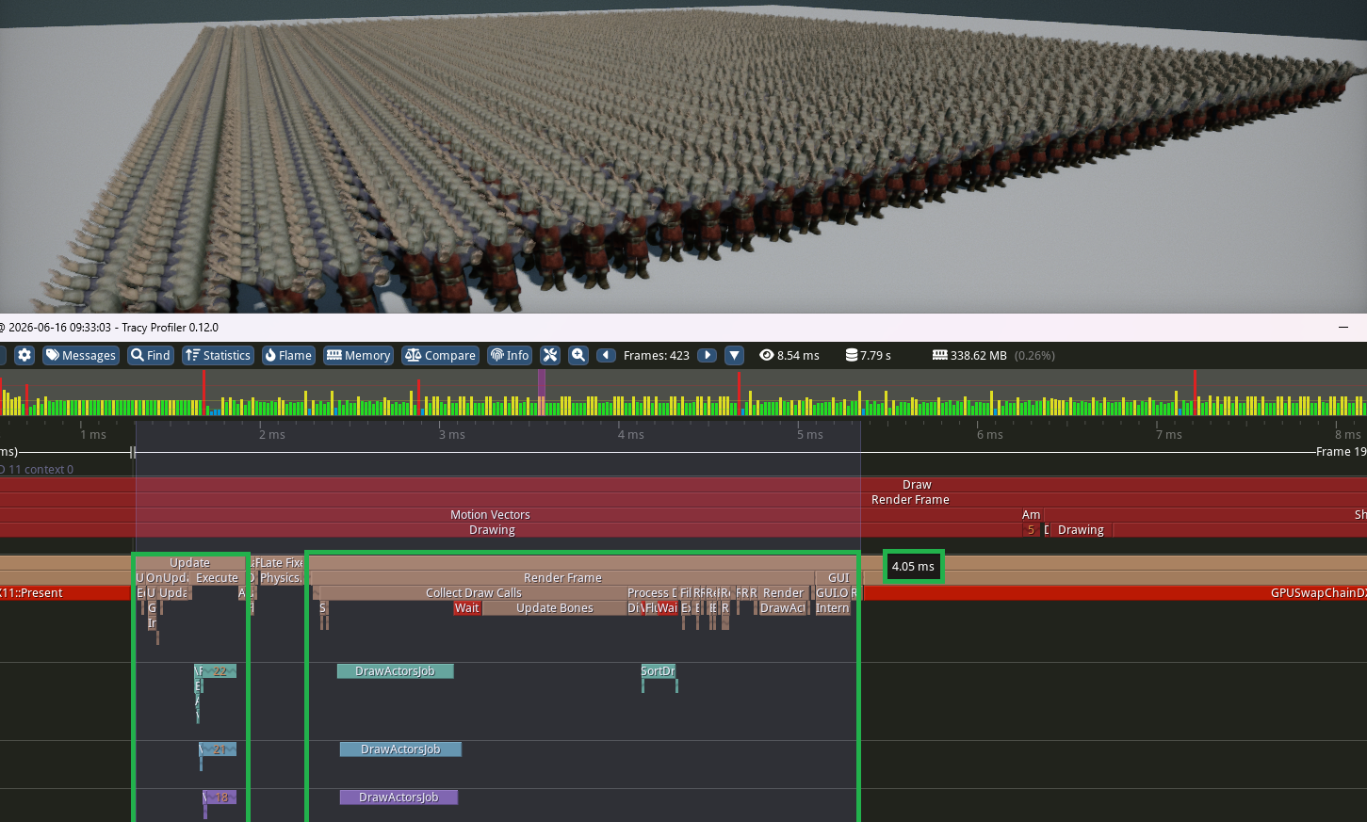
Task: Select the 'Intern' zone under GUI
Action: click(x=833, y=608)
